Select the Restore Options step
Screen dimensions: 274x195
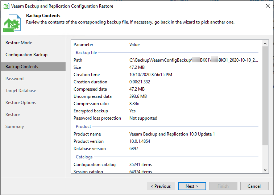tap(21, 103)
